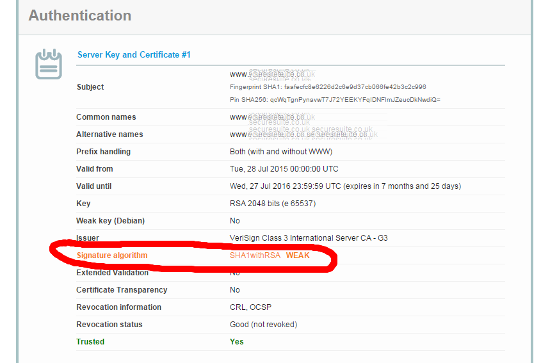Select 'RSA 2048 bits (e 65537)' value
Viewport: 557px width, 363px height.
coord(273,204)
